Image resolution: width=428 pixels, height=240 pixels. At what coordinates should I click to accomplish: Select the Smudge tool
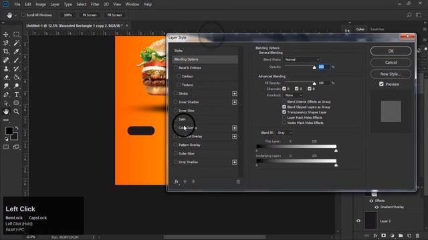tap(6, 86)
